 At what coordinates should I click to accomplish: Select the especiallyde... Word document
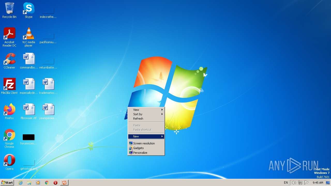(x=29, y=86)
